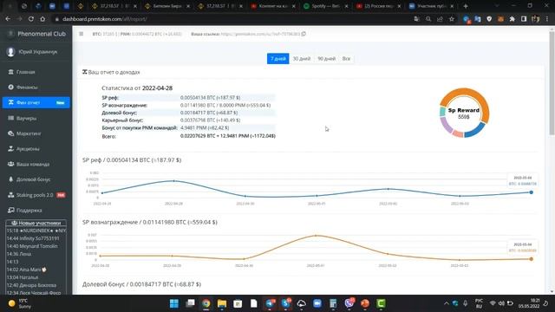The width and height of the screenshot is (555, 312).
Task: Open the translate page icon in address bar
Action: click(417, 19)
